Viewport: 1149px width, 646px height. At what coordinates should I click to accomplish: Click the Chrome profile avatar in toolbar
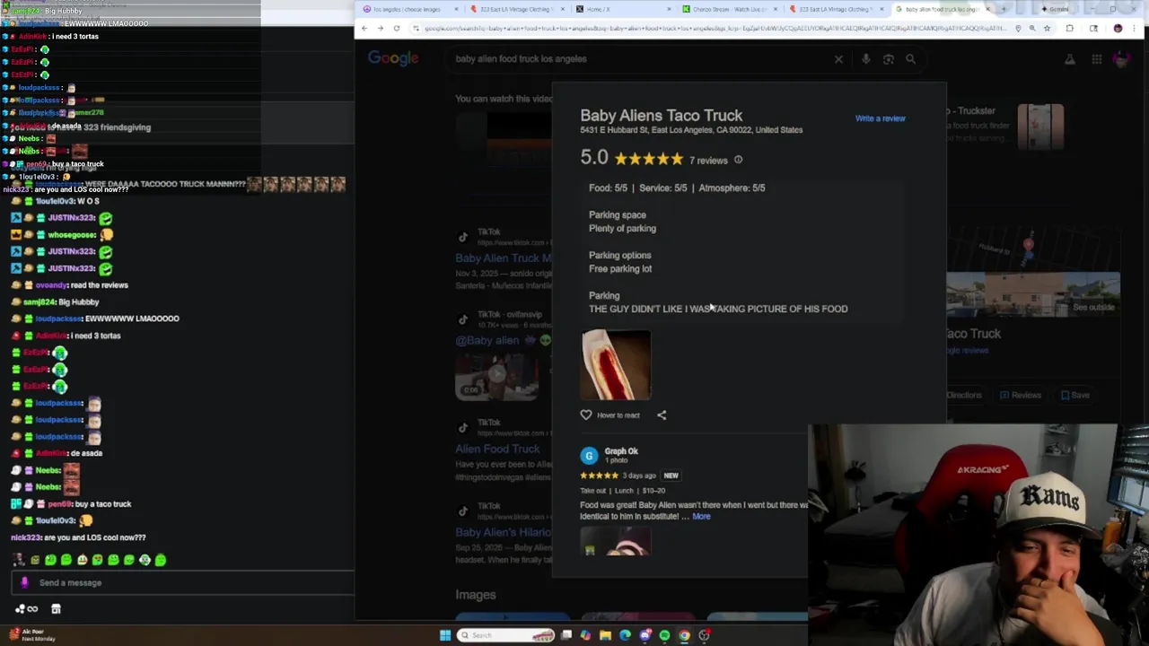pyautogui.click(x=1118, y=29)
